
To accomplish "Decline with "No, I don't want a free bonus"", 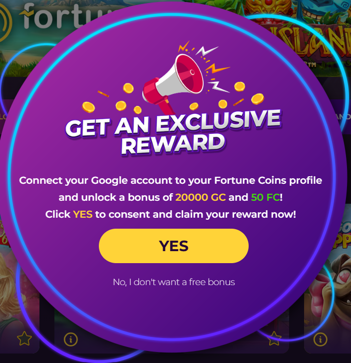I will point(174,282).
